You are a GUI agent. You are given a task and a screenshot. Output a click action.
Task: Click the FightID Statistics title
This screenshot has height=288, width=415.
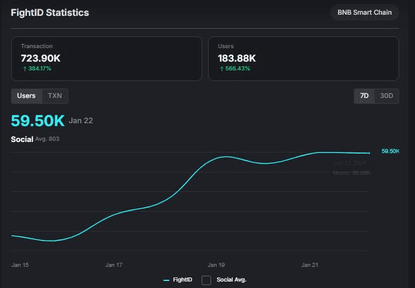[50, 12]
